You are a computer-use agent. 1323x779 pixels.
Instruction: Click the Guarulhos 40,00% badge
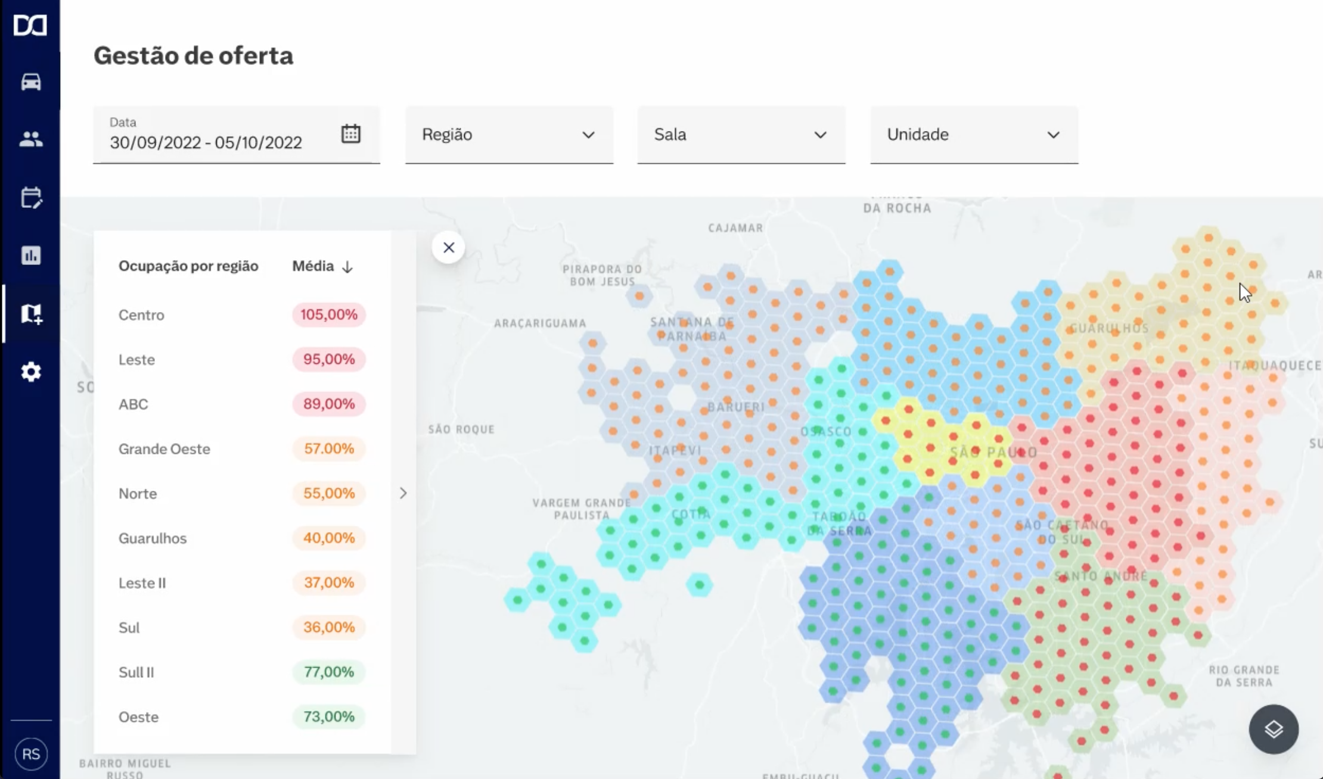tap(328, 538)
